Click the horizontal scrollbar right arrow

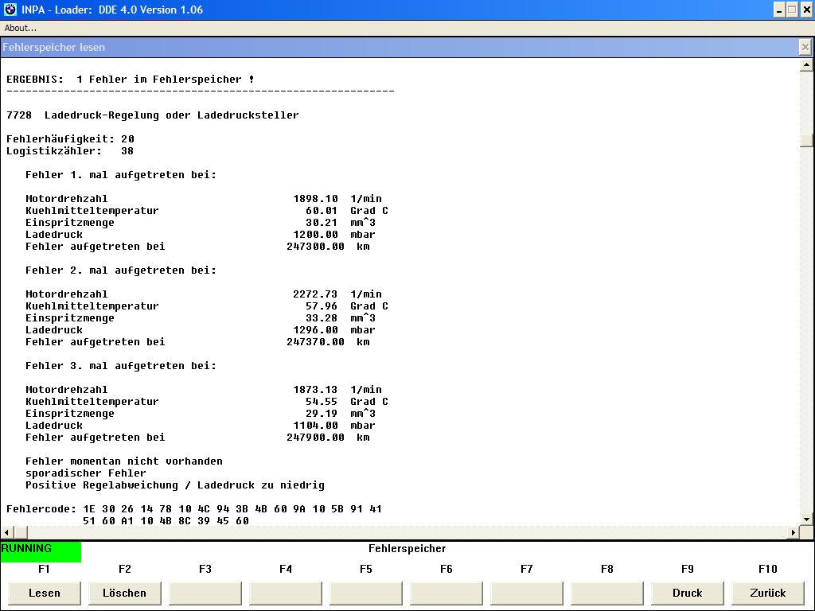click(x=793, y=532)
